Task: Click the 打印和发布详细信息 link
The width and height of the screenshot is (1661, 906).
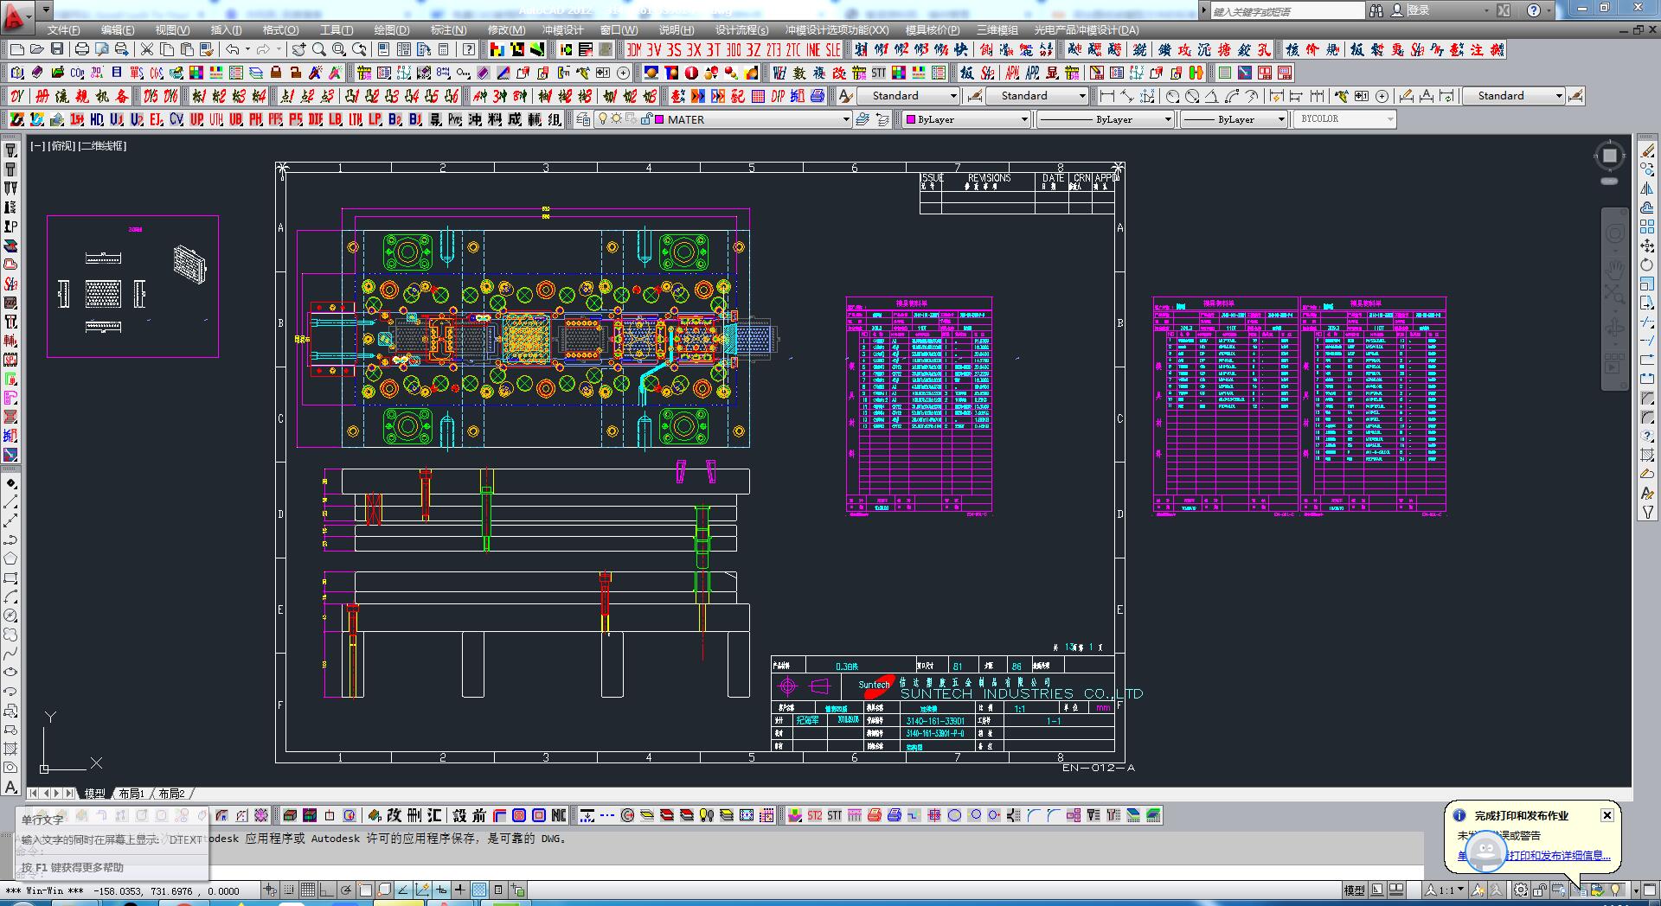Action: (x=1557, y=855)
